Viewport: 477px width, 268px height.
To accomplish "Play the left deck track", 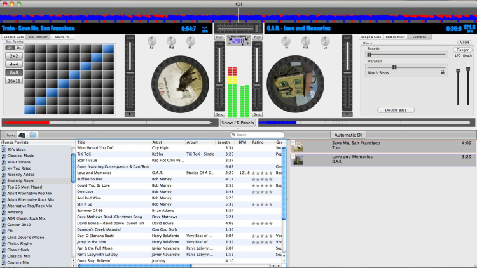I will pos(130,114).
